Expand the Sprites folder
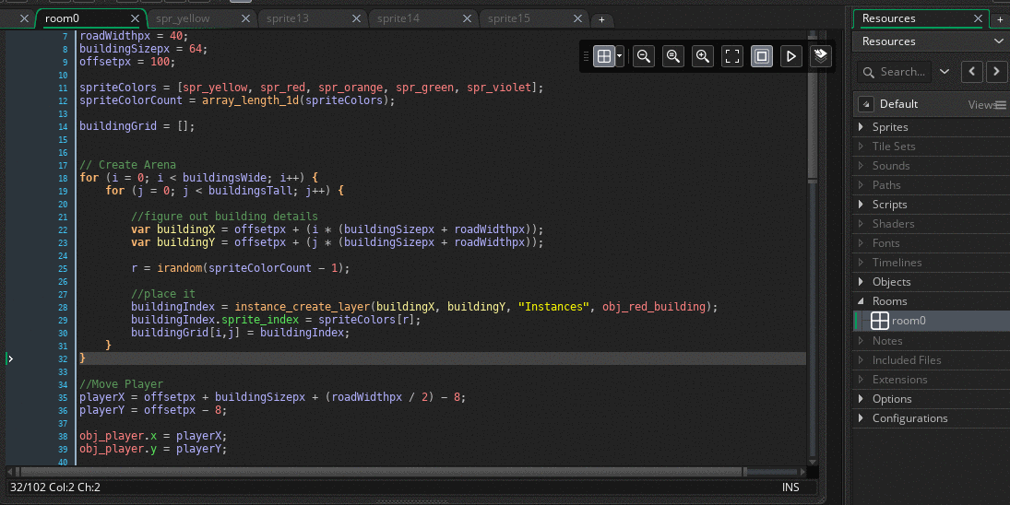The image size is (1010, 505). [x=861, y=127]
